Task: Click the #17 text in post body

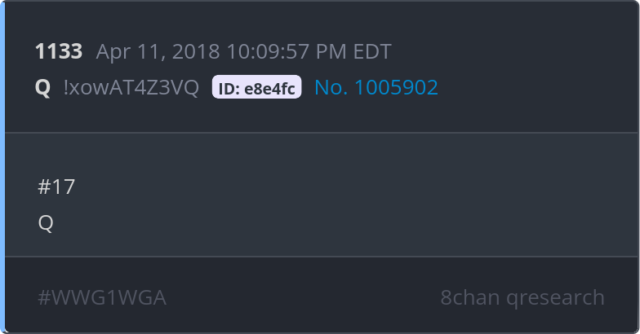Action: [x=56, y=187]
